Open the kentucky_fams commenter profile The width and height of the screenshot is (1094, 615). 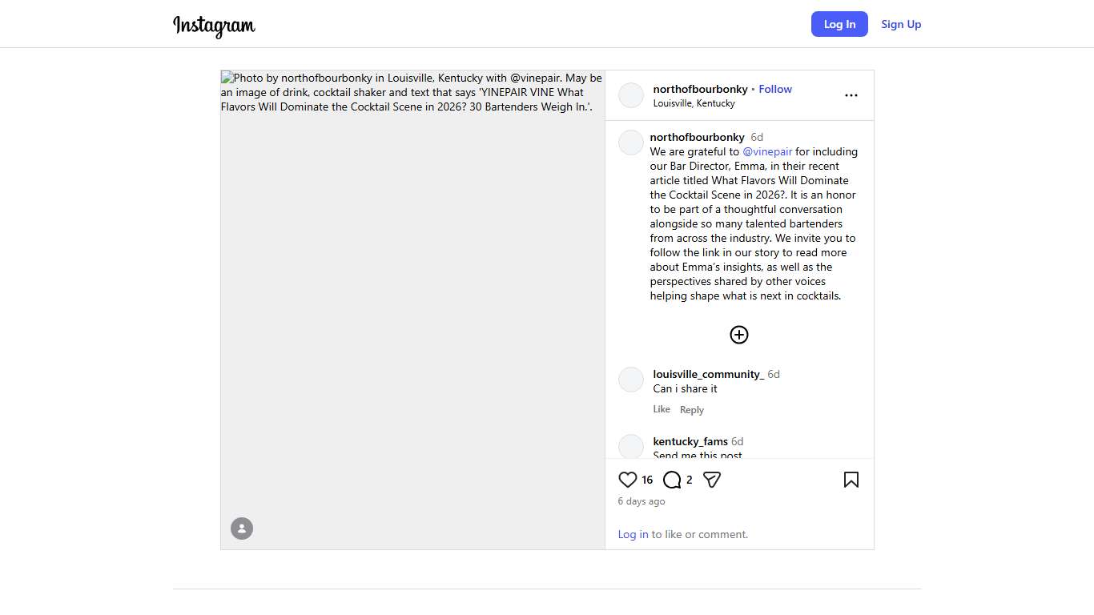690,441
